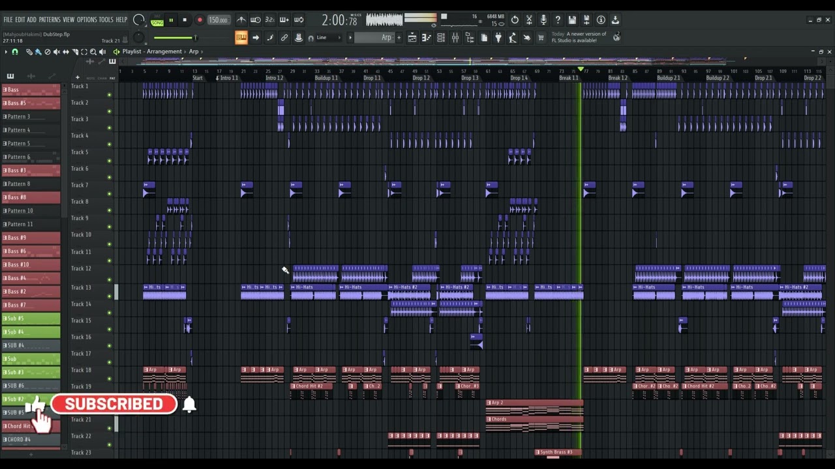Stop playback with the stop button
This screenshot has width=835, height=469.
[x=185, y=20]
